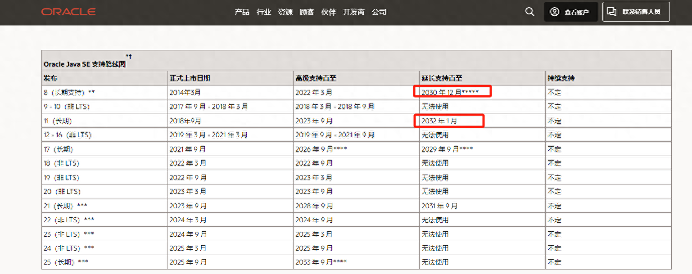Click the 查看账户 button
This screenshot has height=274, width=692.
pos(571,12)
